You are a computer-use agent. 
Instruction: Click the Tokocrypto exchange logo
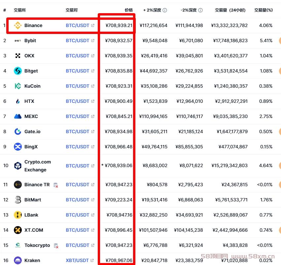point(18,245)
